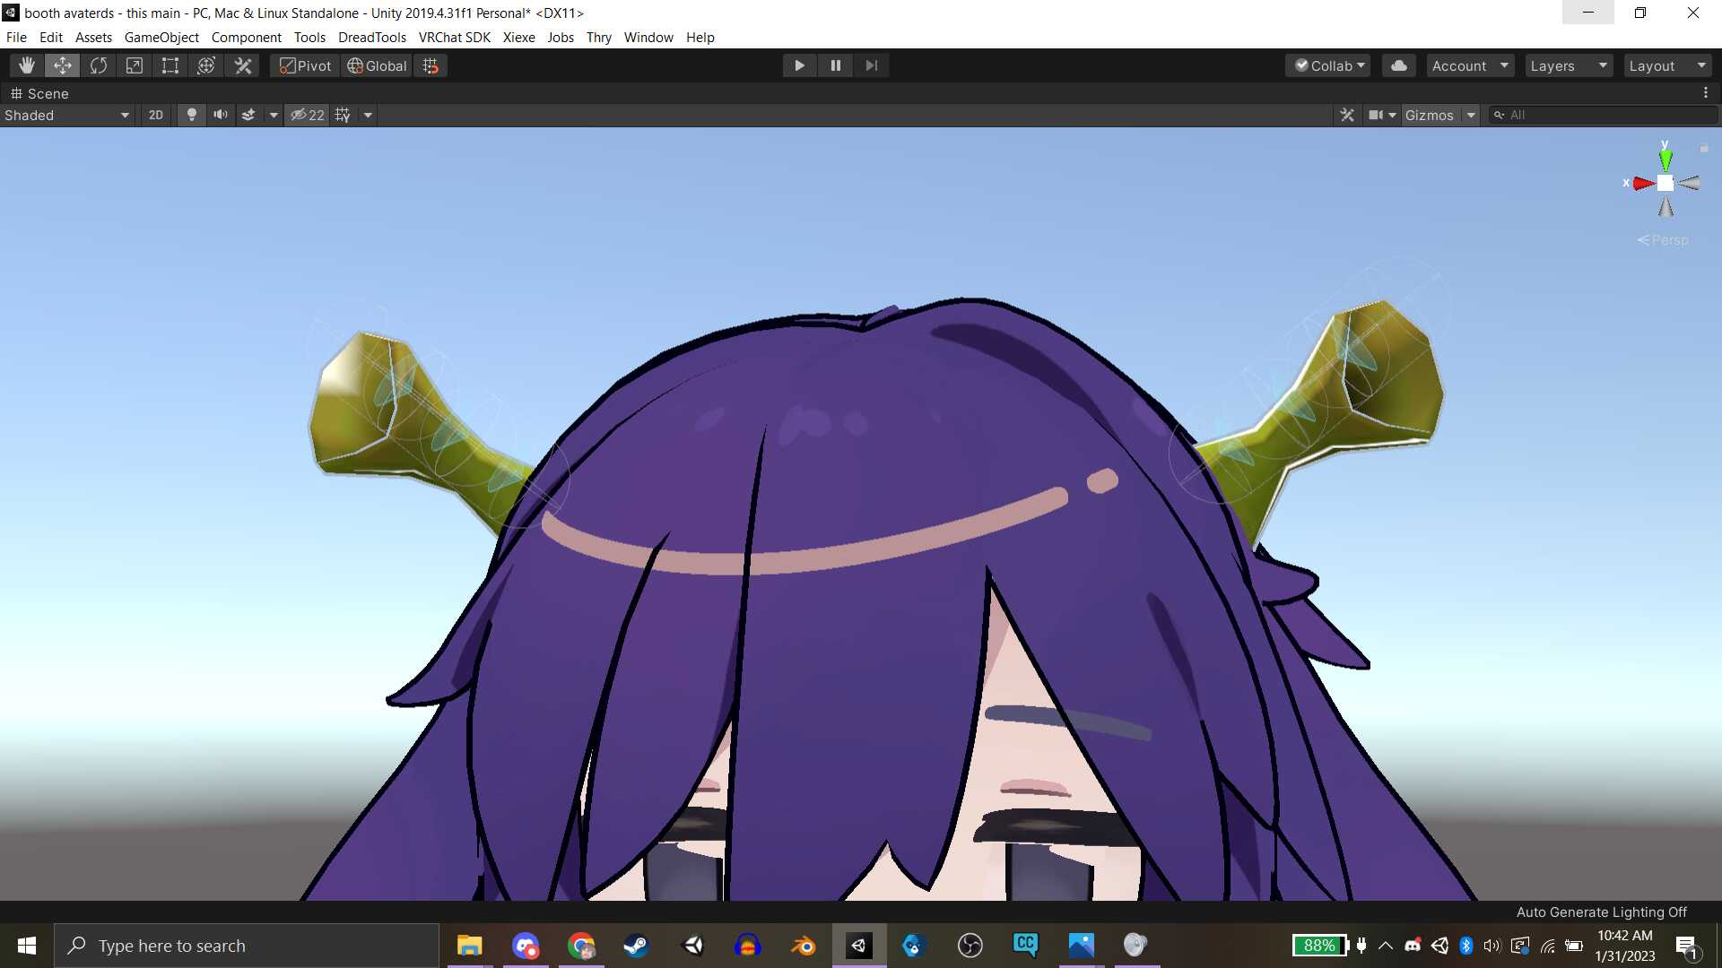The image size is (1722, 968).
Task: Open the custom editor tools icon
Action: pyautogui.click(x=243, y=65)
